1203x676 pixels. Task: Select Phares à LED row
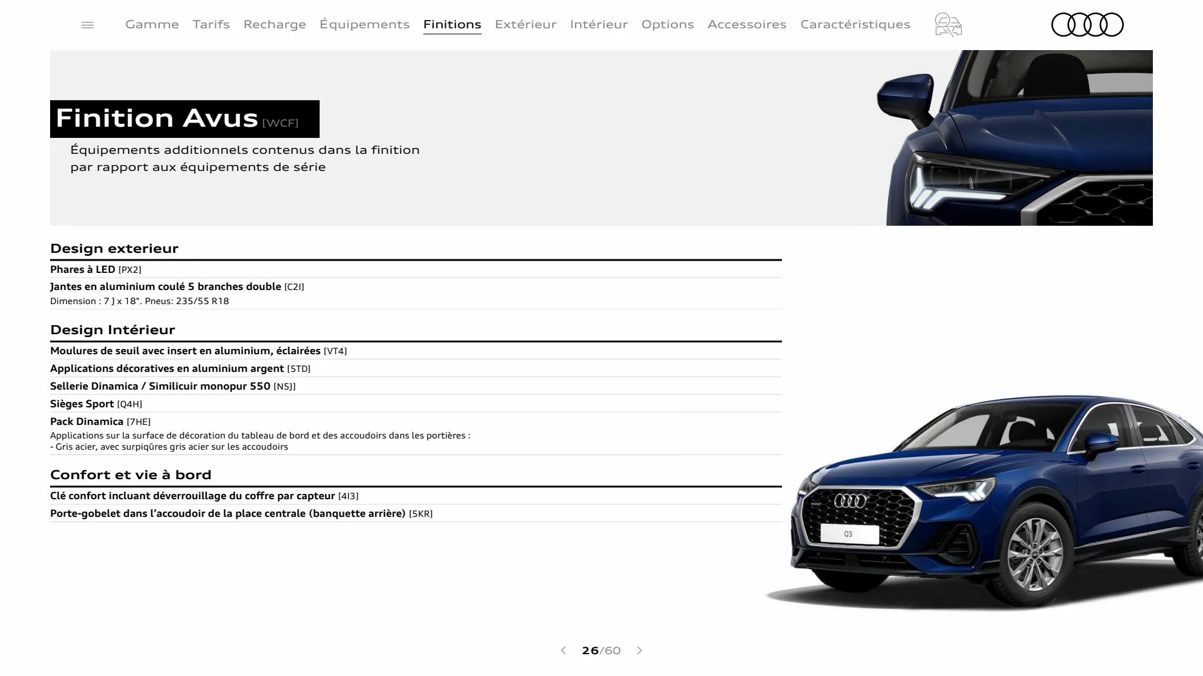coord(416,269)
